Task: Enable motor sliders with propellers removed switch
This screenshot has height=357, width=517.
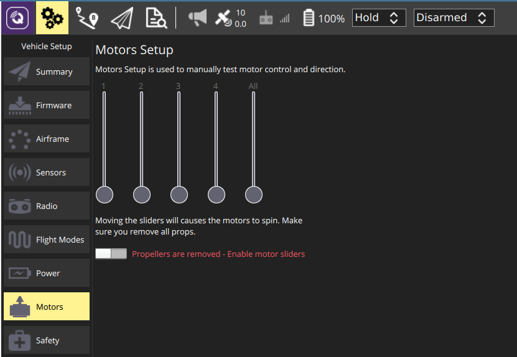Action: coord(111,254)
